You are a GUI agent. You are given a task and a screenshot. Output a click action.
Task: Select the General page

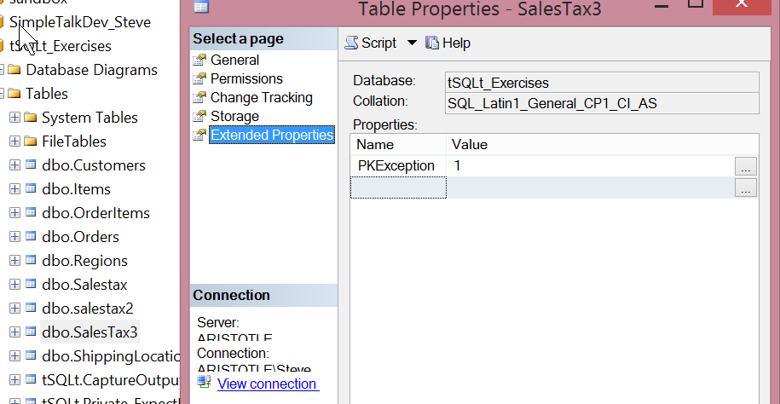coord(234,61)
